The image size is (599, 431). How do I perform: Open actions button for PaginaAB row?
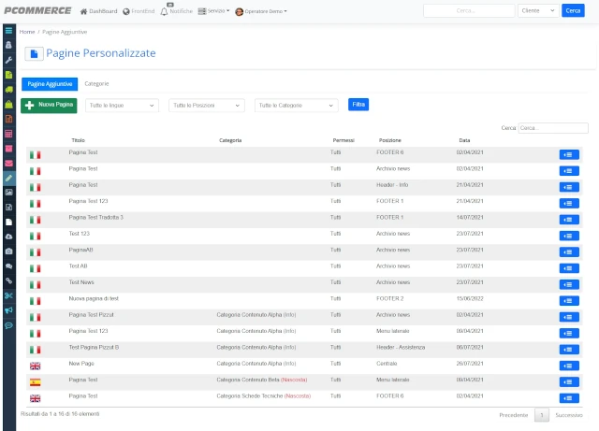[x=569, y=251]
